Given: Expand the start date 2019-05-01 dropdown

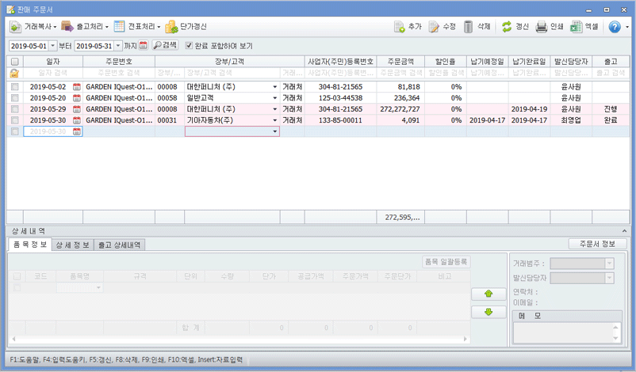Looking at the screenshot, I should [x=54, y=46].
